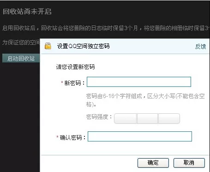
Task: Cancel the dialog via 取消 button
Action: click(189, 163)
